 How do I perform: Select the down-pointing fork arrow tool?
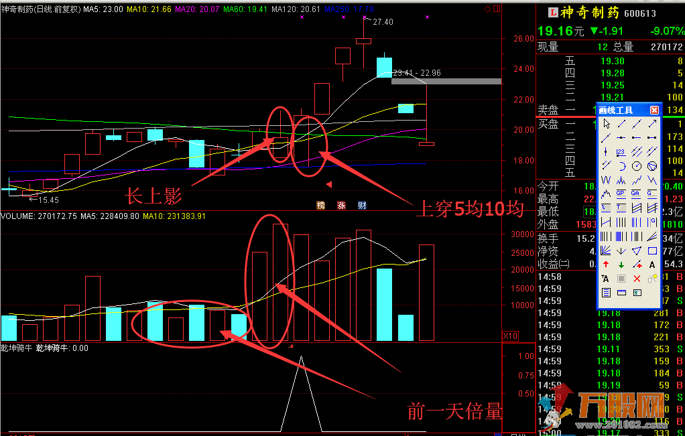pyautogui.click(x=621, y=250)
